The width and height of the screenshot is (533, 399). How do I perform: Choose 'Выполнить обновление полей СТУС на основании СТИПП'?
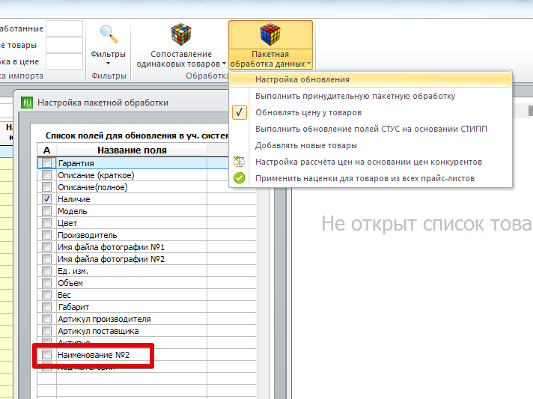371,129
